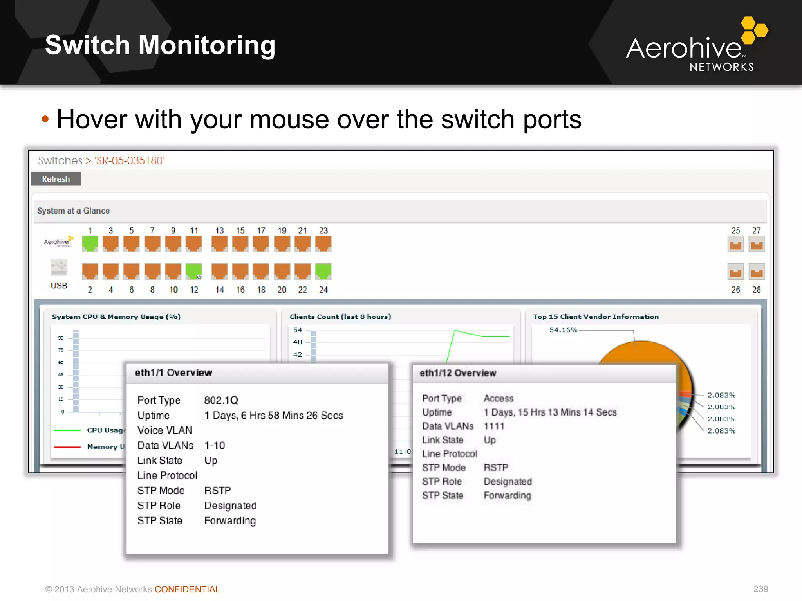802x601 pixels.
Task: Click the 54.16% pie chart label
Action: pyautogui.click(x=563, y=330)
